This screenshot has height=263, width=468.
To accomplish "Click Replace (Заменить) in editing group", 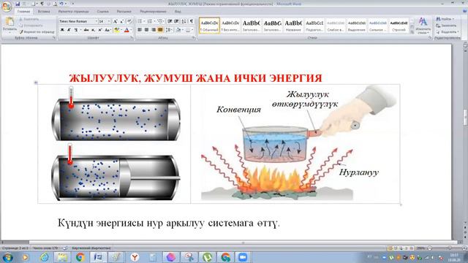I will (446, 26).
